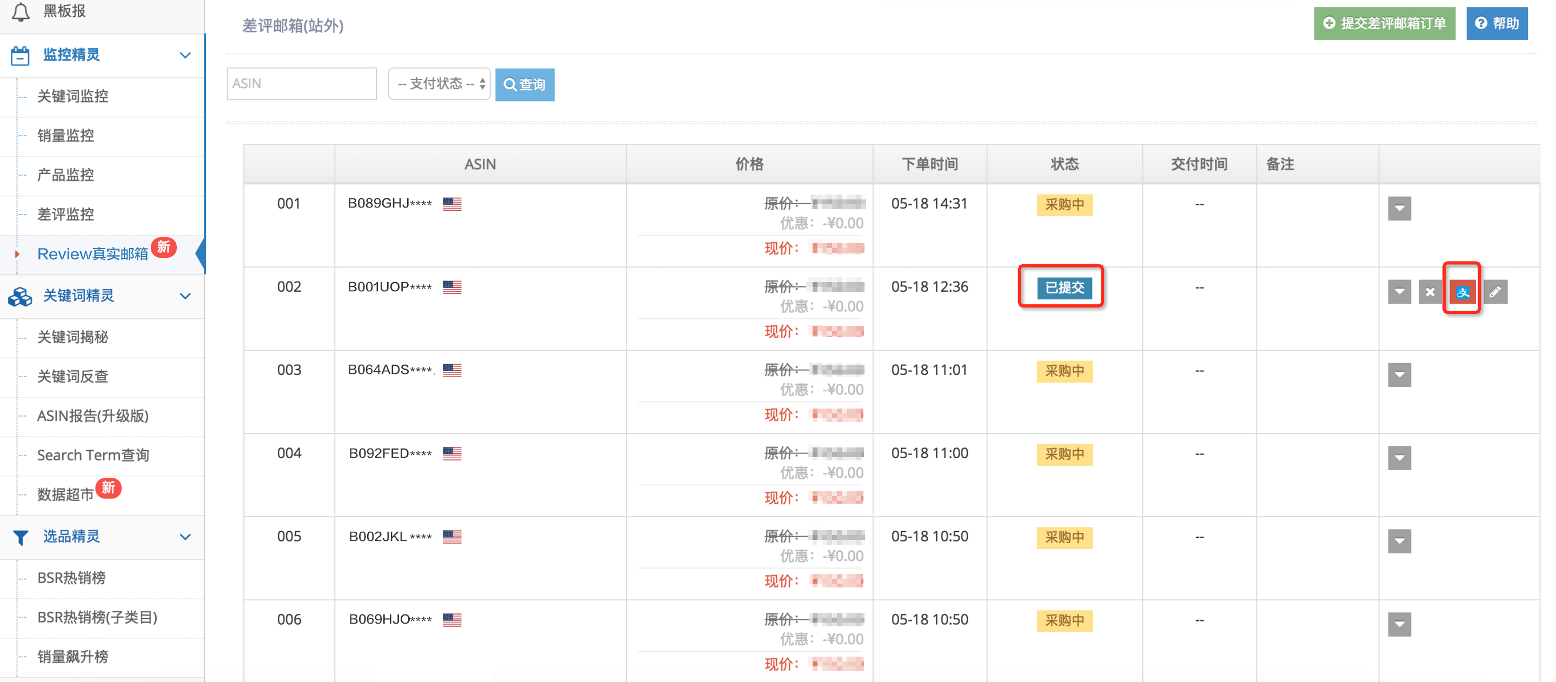Expand the dropdown arrow in row 001
The height and width of the screenshot is (682, 1556).
(x=1399, y=209)
